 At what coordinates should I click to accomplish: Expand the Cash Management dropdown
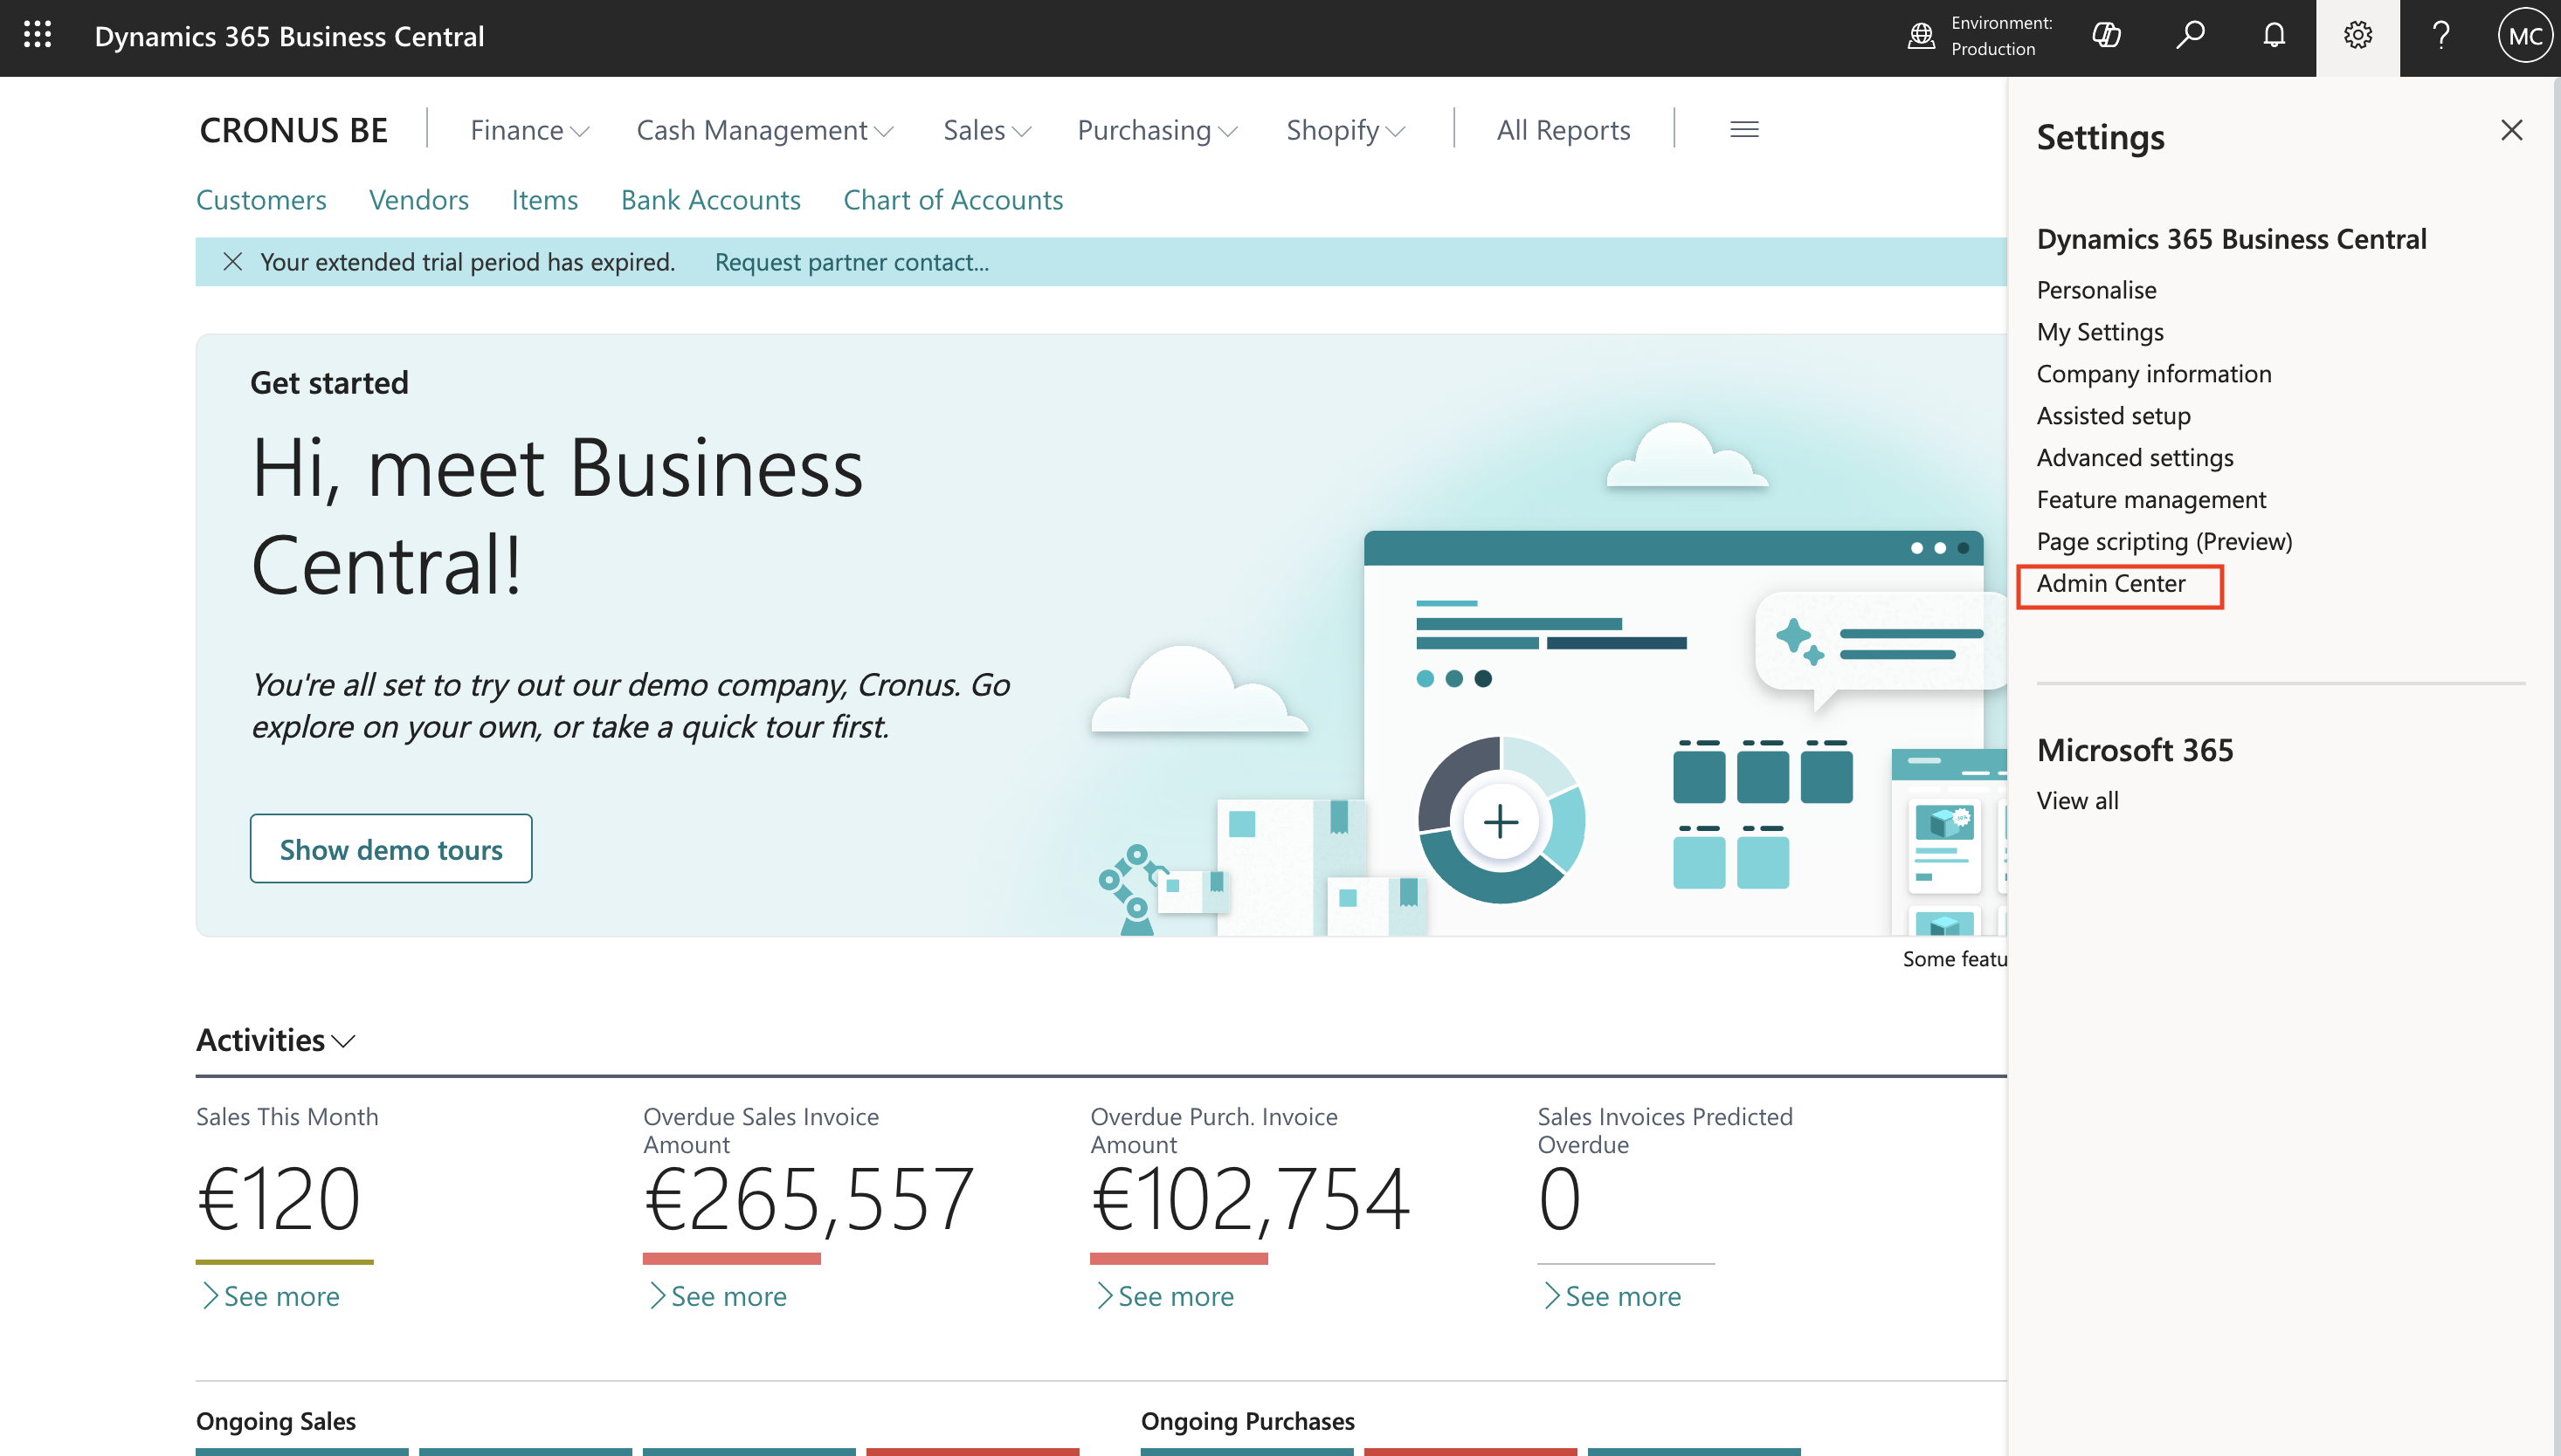click(764, 130)
